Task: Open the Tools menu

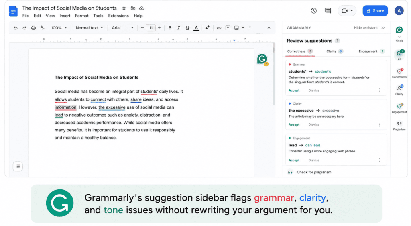Action: (98, 16)
